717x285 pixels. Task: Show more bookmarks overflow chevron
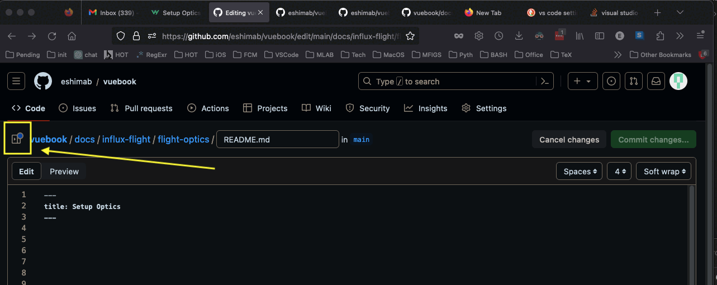(618, 55)
